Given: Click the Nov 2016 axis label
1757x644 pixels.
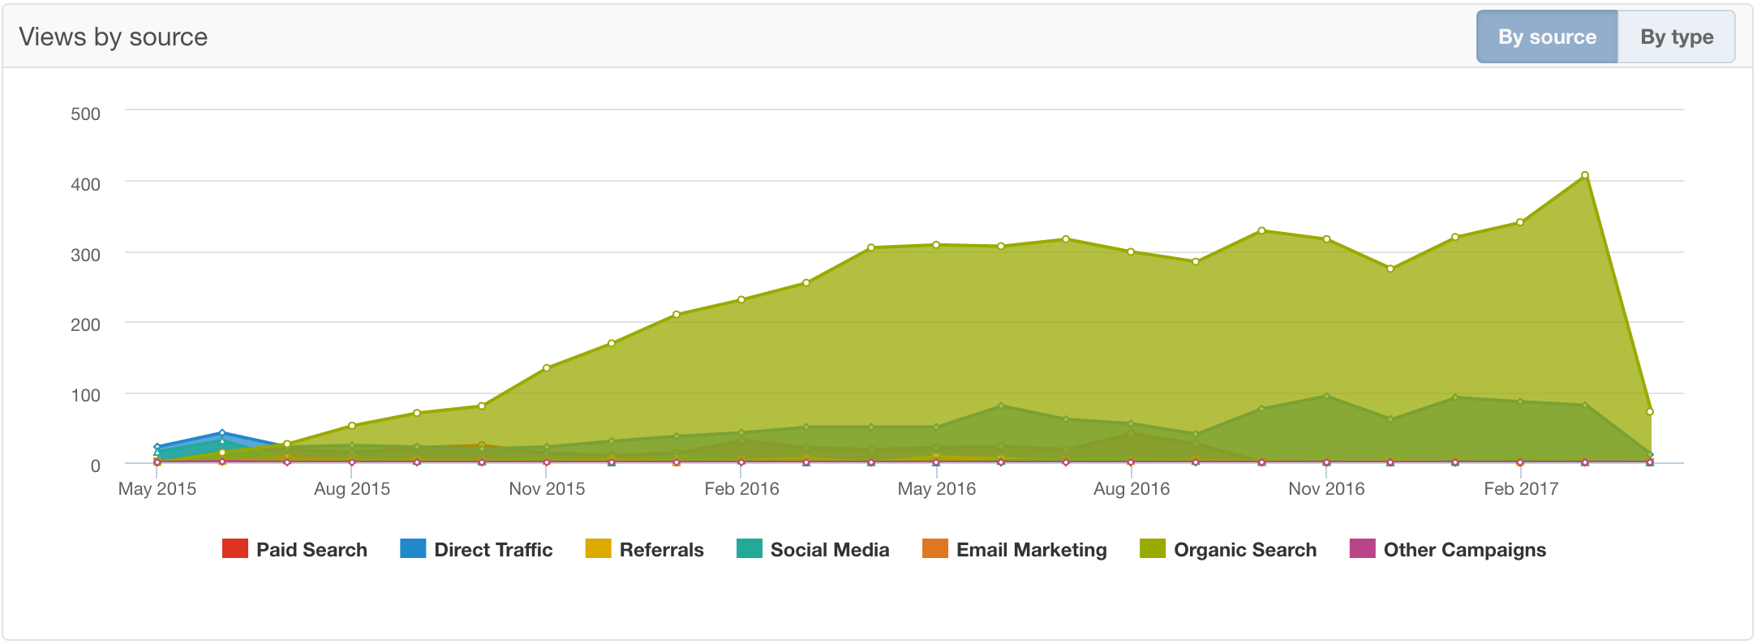Looking at the screenshot, I should [x=1326, y=489].
